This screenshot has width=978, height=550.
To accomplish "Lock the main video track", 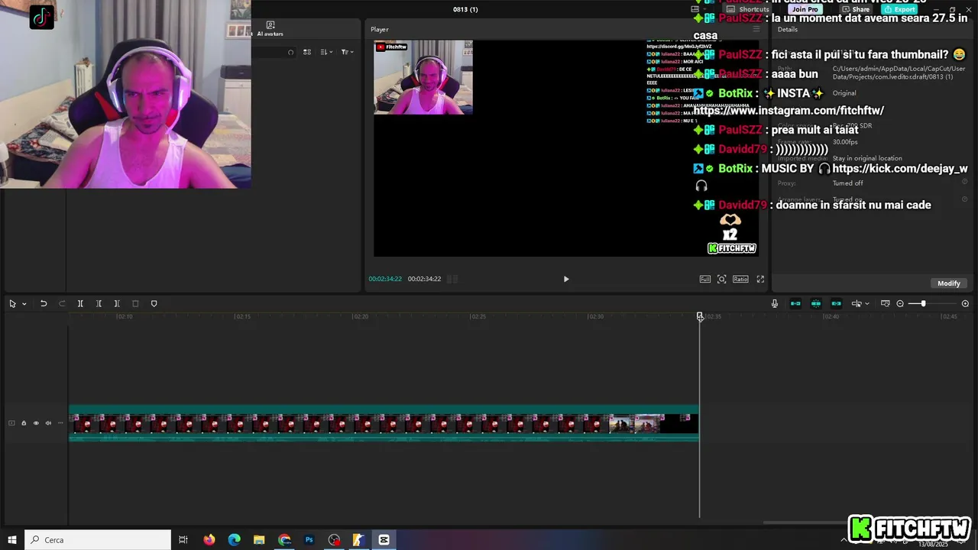I will point(24,423).
